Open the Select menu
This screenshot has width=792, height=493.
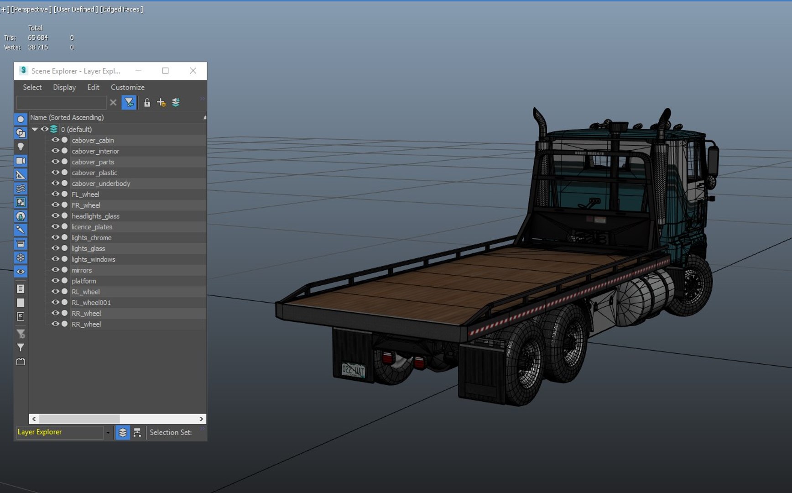32,87
